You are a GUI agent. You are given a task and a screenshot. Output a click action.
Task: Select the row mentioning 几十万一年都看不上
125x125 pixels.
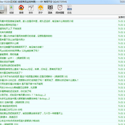click(62, 114)
